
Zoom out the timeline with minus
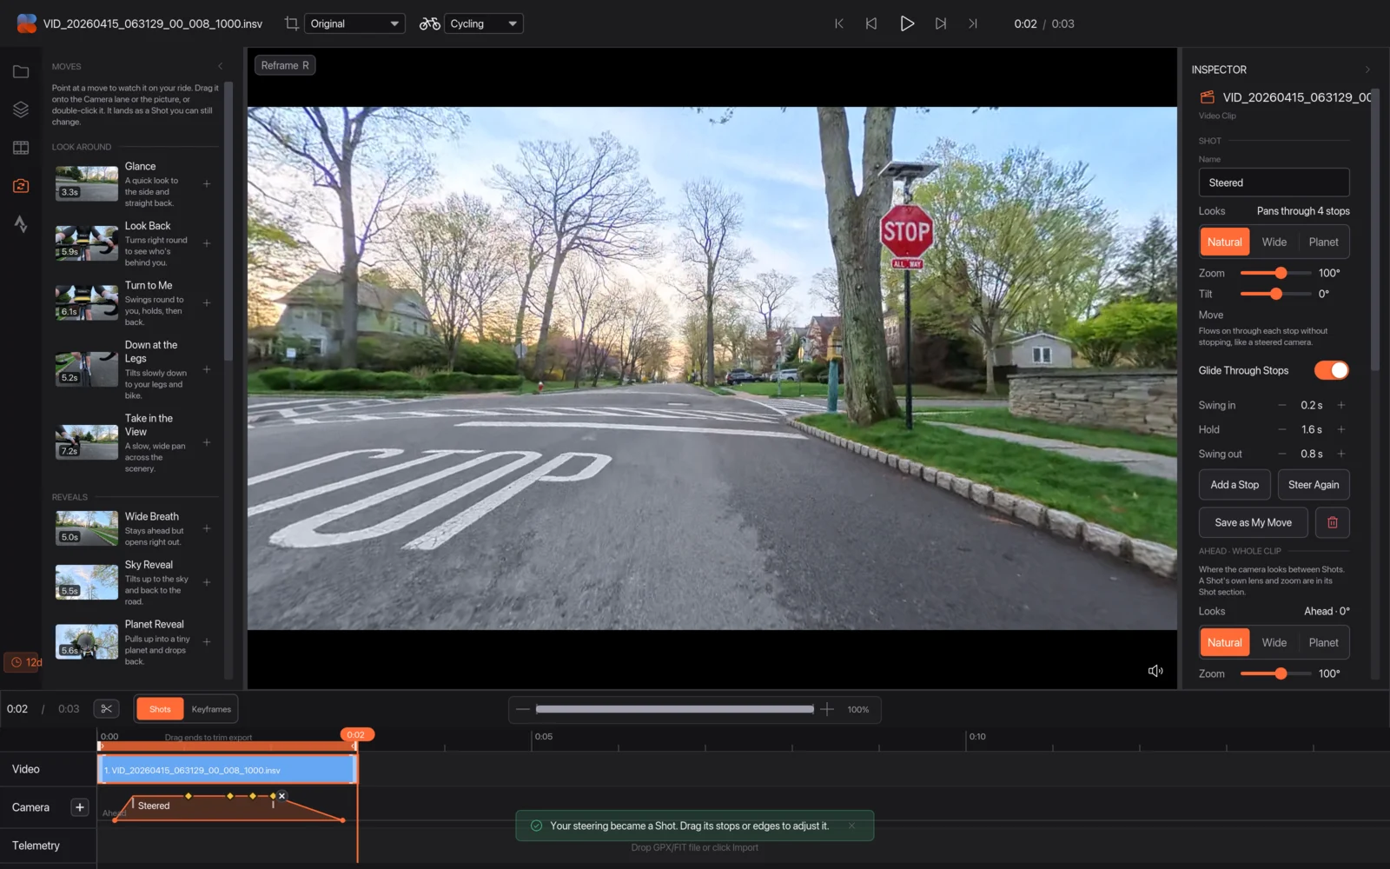(x=522, y=709)
